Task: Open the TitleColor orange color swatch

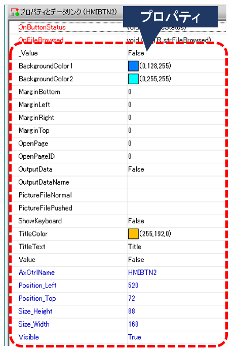Action: click(x=133, y=234)
